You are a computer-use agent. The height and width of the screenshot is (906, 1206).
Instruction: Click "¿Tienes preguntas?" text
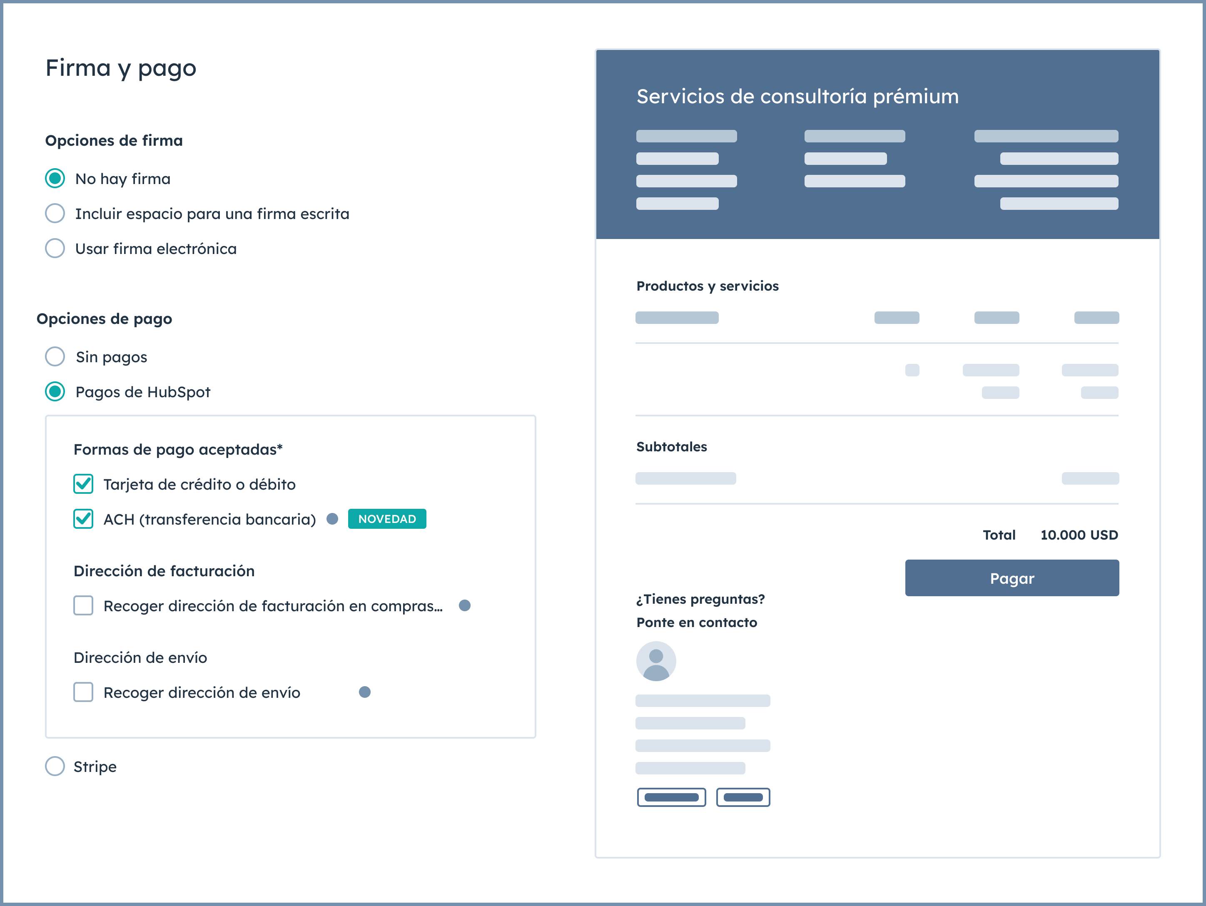point(700,599)
